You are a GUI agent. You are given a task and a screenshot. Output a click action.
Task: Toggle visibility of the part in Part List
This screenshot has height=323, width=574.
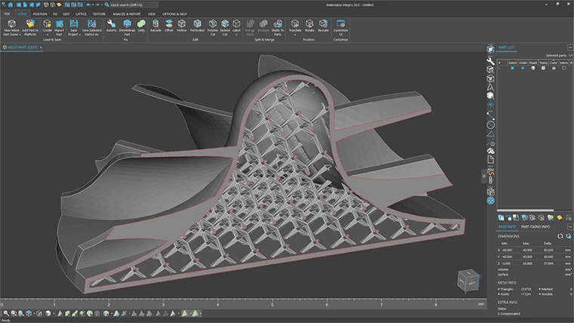[523, 68]
